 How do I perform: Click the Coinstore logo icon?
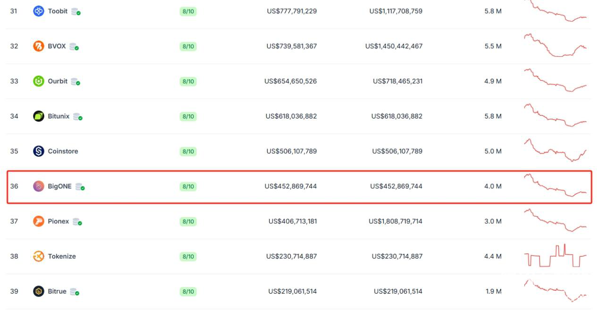click(39, 151)
